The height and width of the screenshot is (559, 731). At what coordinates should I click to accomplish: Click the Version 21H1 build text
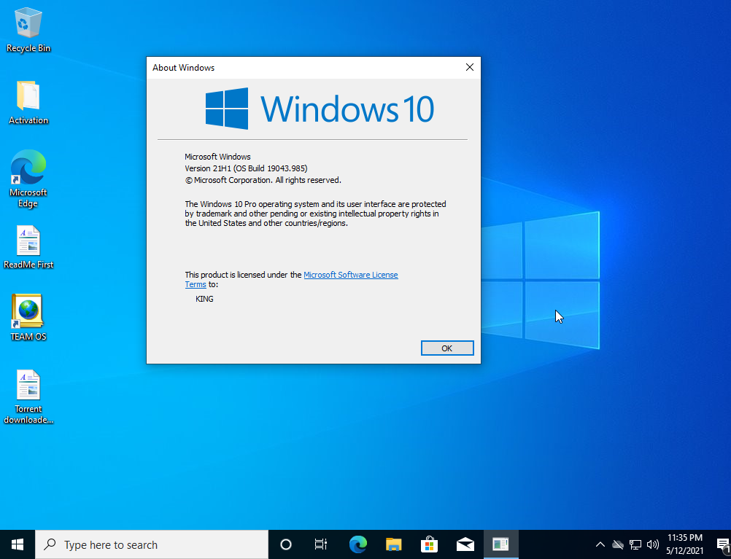pyautogui.click(x=246, y=168)
